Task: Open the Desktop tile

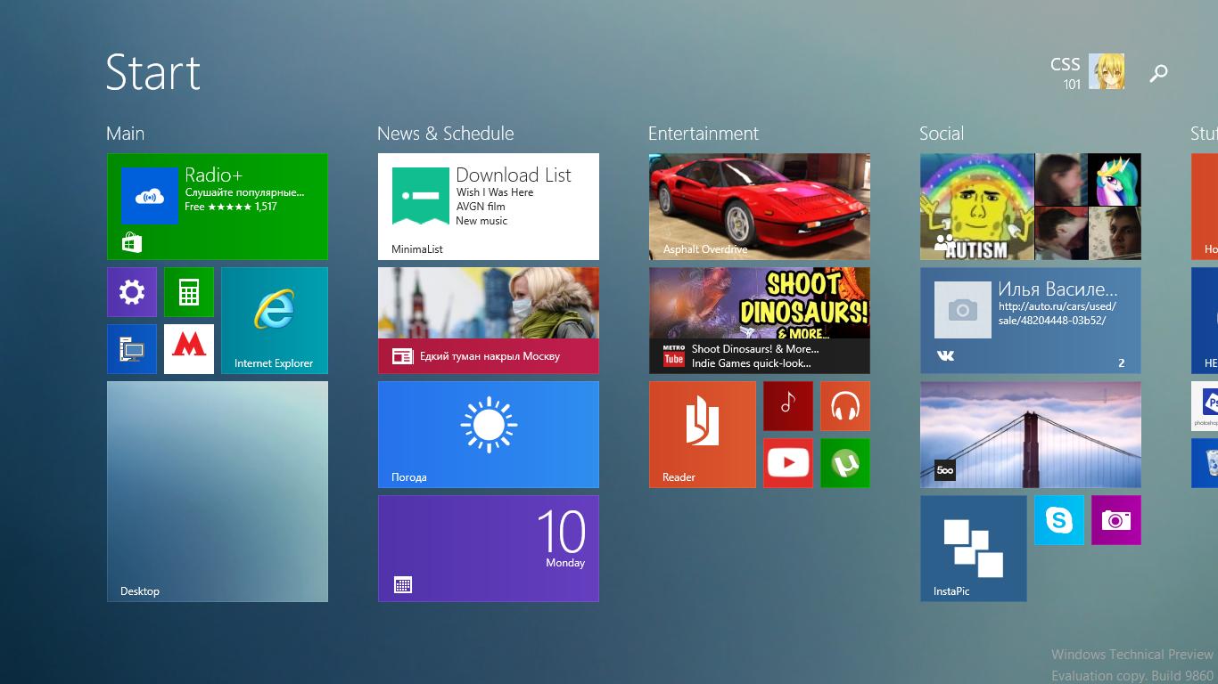Action: click(218, 492)
